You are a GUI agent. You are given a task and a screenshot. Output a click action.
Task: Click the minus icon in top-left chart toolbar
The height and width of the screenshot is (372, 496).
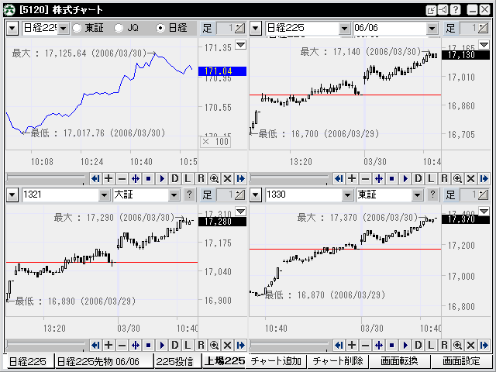(122, 179)
